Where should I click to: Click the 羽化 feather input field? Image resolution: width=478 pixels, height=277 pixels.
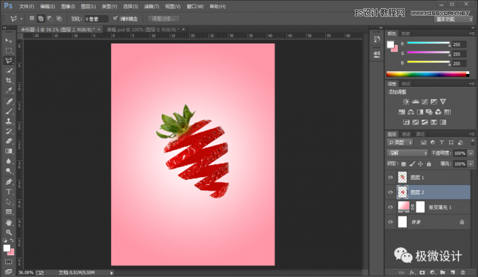96,18
